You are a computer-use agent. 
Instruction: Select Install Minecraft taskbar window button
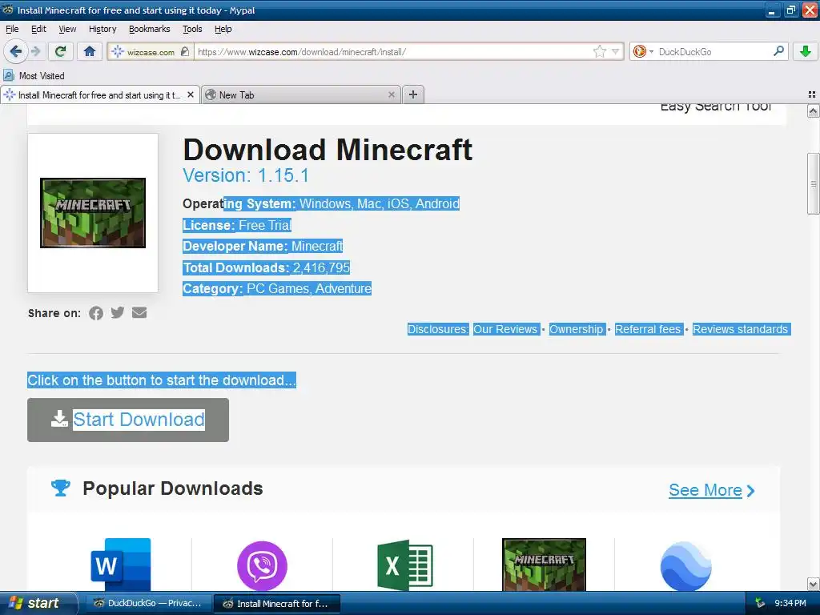pos(277,603)
